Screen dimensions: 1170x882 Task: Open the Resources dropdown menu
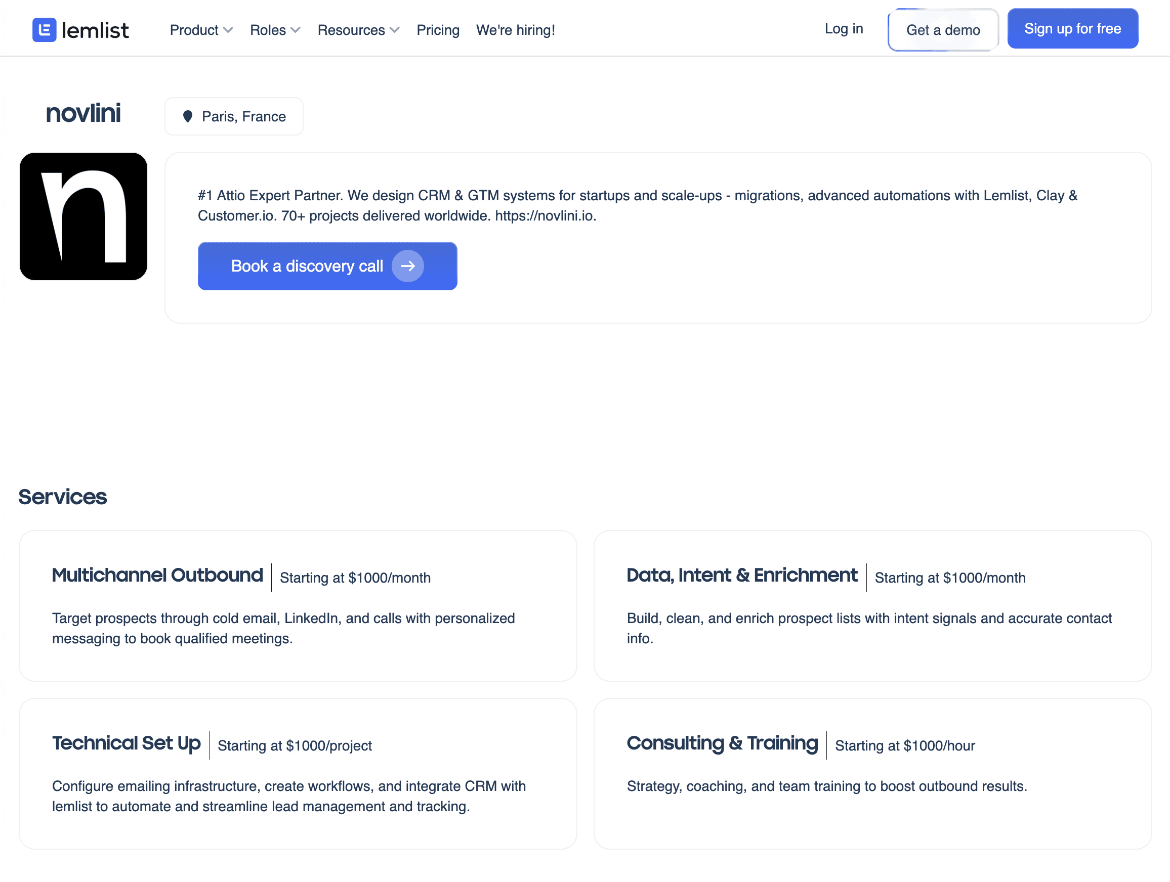(x=358, y=30)
